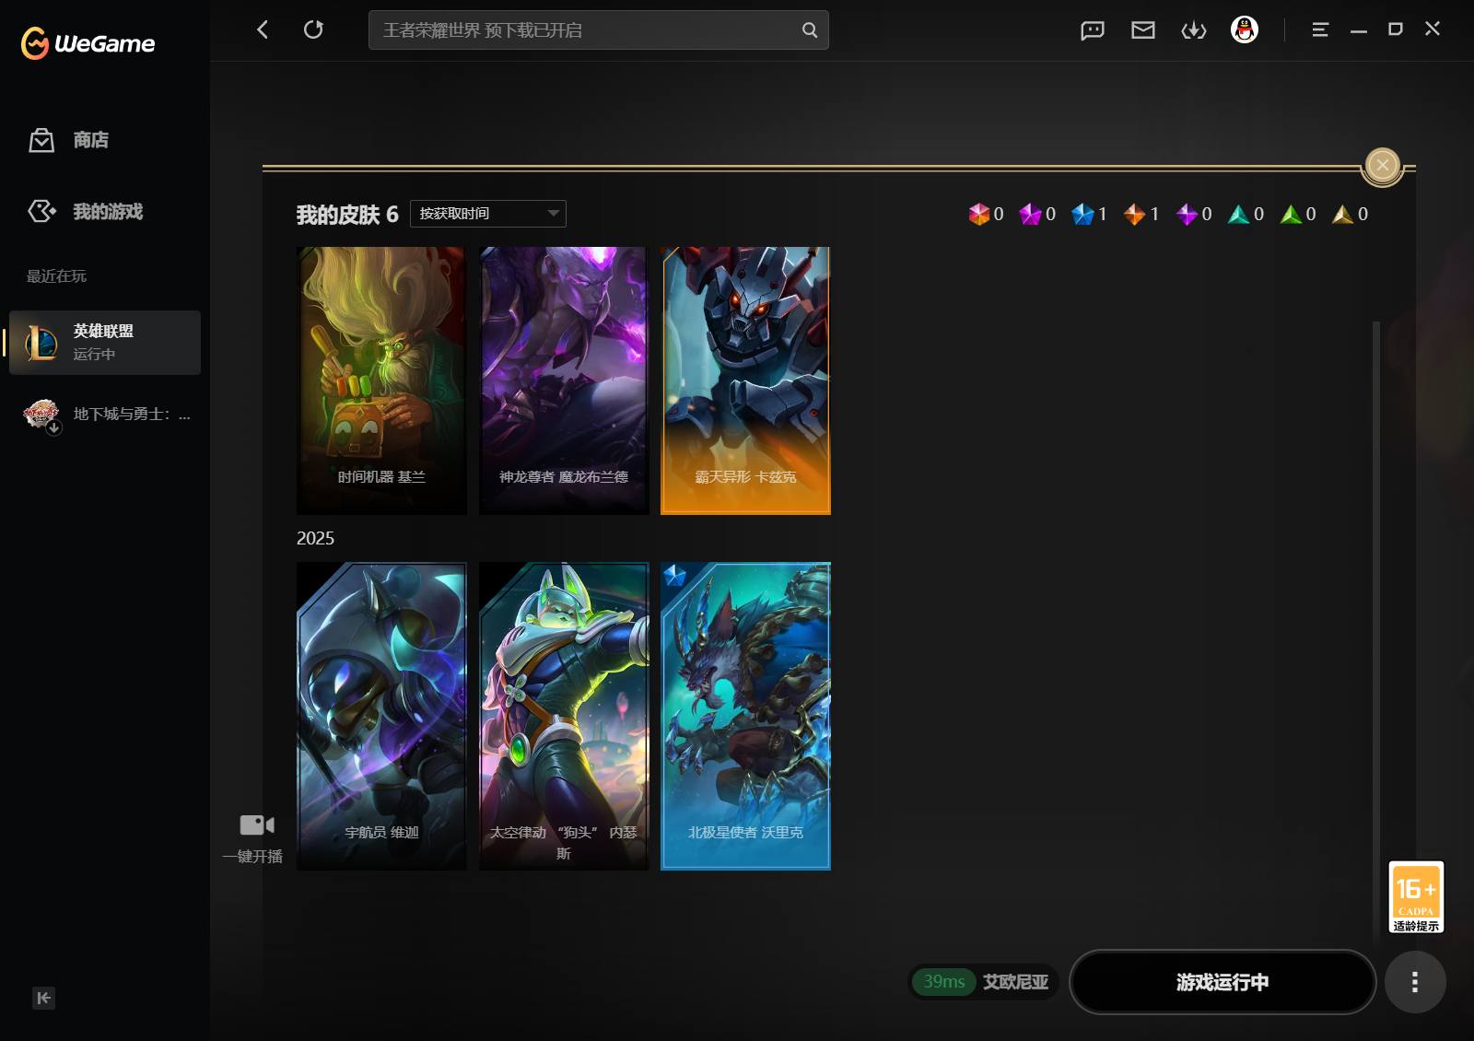Collapse the left sidebar

pyautogui.click(x=43, y=998)
